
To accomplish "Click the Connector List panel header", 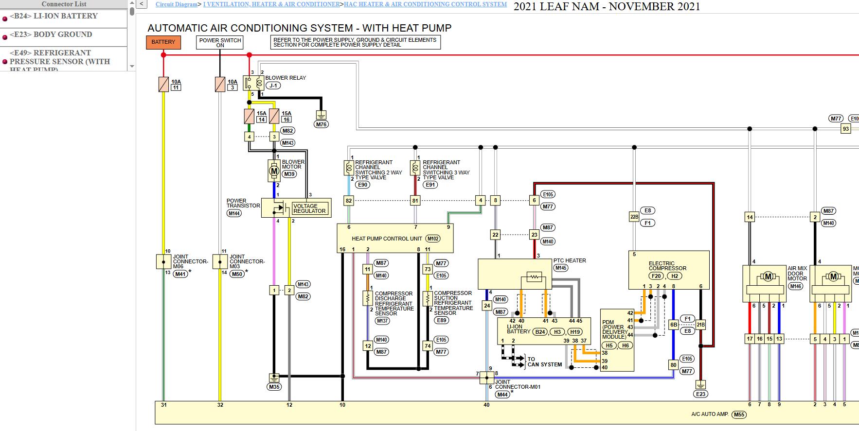I will [64, 4].
